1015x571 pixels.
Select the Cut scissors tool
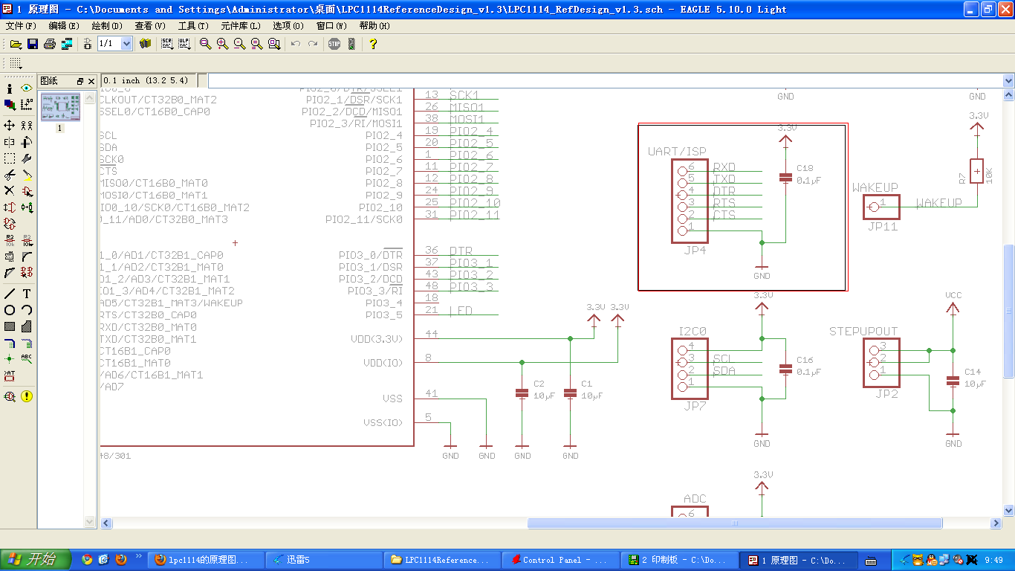[10, 175]
